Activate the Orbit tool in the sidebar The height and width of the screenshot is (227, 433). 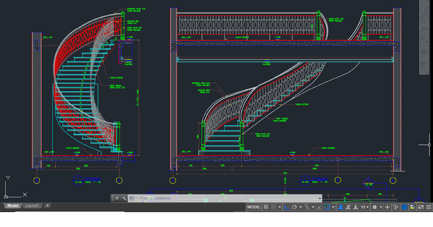424,50
